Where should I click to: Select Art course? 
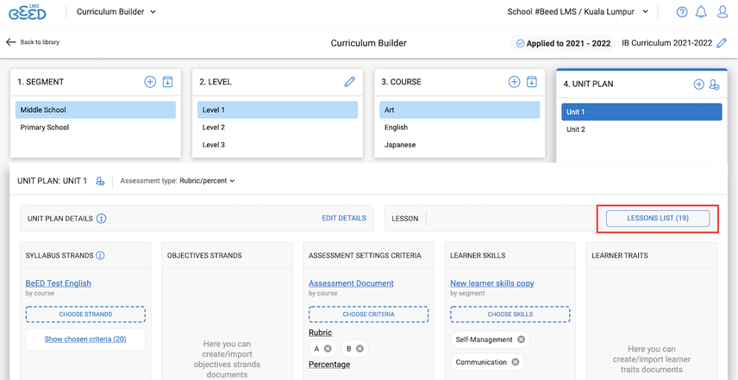pos(460,110)
